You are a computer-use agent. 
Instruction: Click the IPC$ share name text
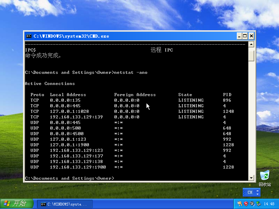point(30,50)
